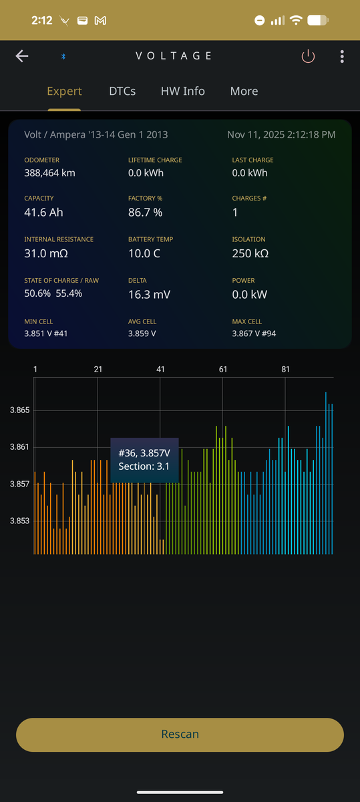Tap the battery indicator icon

[318, 21]
